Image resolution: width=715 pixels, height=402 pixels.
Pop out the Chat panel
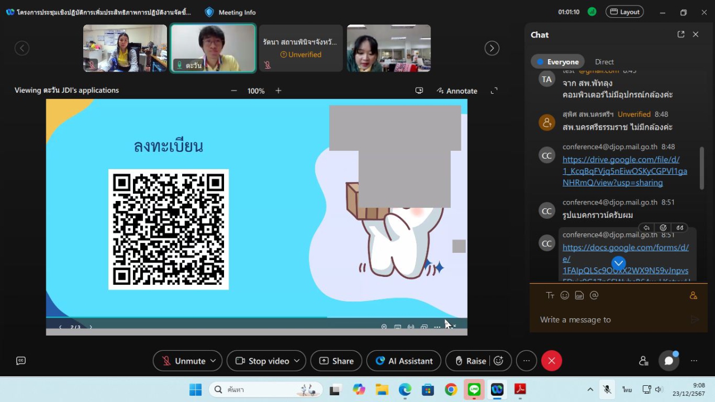point(681,34)
